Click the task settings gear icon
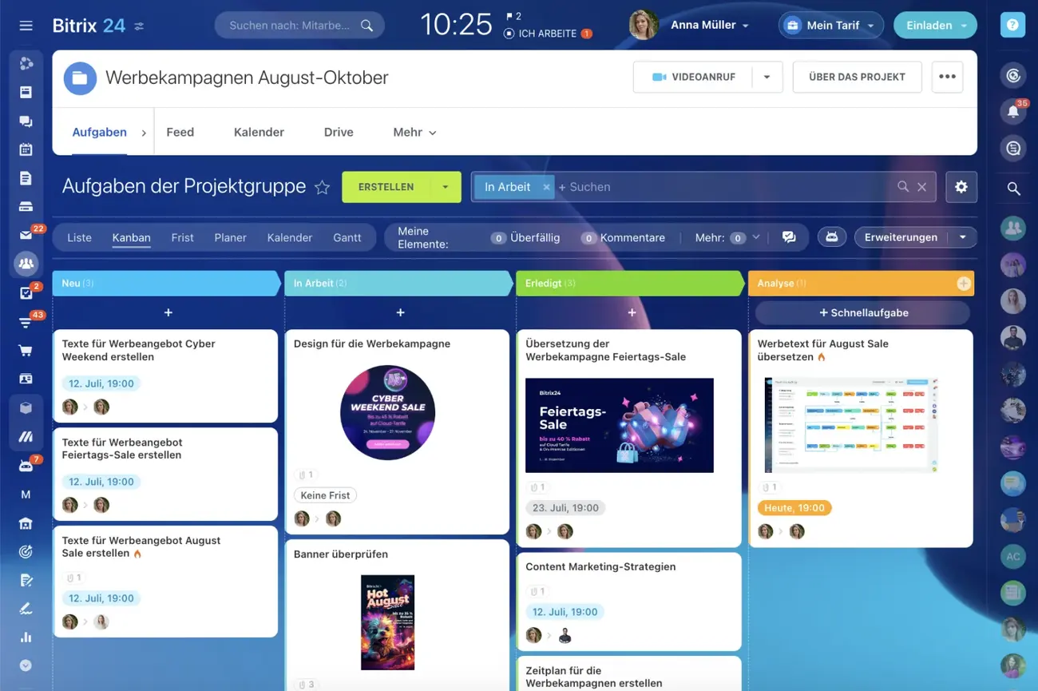This screenshot has width=1038, height=691. coord(961,187)
